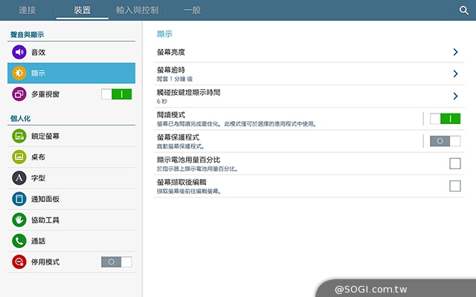This screenshot has width=476, height=297.
Task: Expand 螢幕逾時 screen timeout chevron
Action: click(455, 74)
